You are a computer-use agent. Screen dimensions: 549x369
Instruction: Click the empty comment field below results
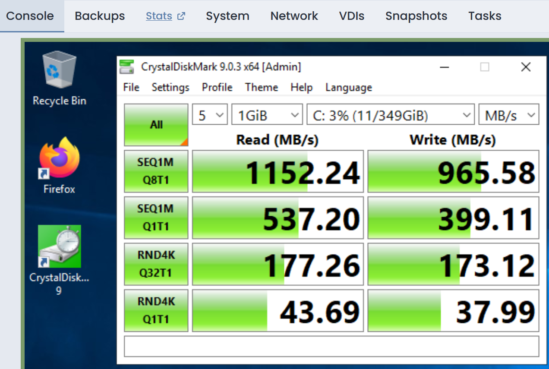pos(331,346)
